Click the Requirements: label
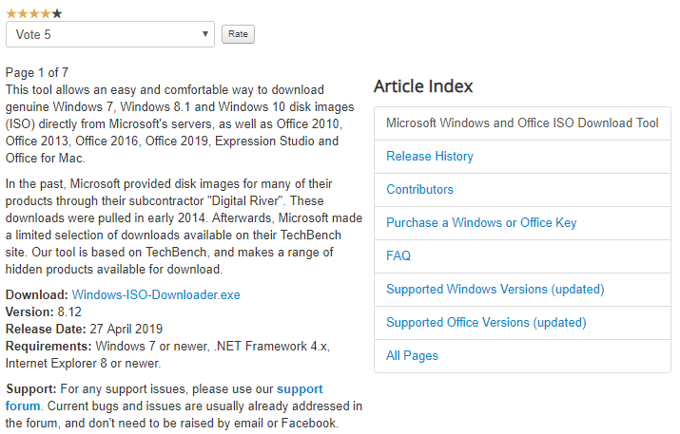Image resolution: width=680 pixels, height=434 pixels. click(49, 346)
